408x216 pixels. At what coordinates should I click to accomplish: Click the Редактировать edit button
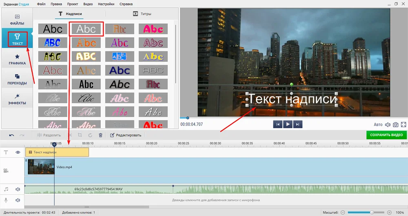126,135
